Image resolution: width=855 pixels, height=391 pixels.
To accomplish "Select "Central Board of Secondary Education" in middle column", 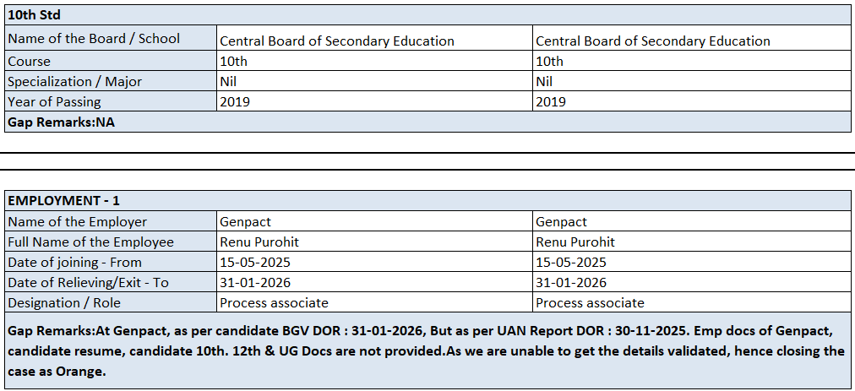I will [x=337, y=41].
